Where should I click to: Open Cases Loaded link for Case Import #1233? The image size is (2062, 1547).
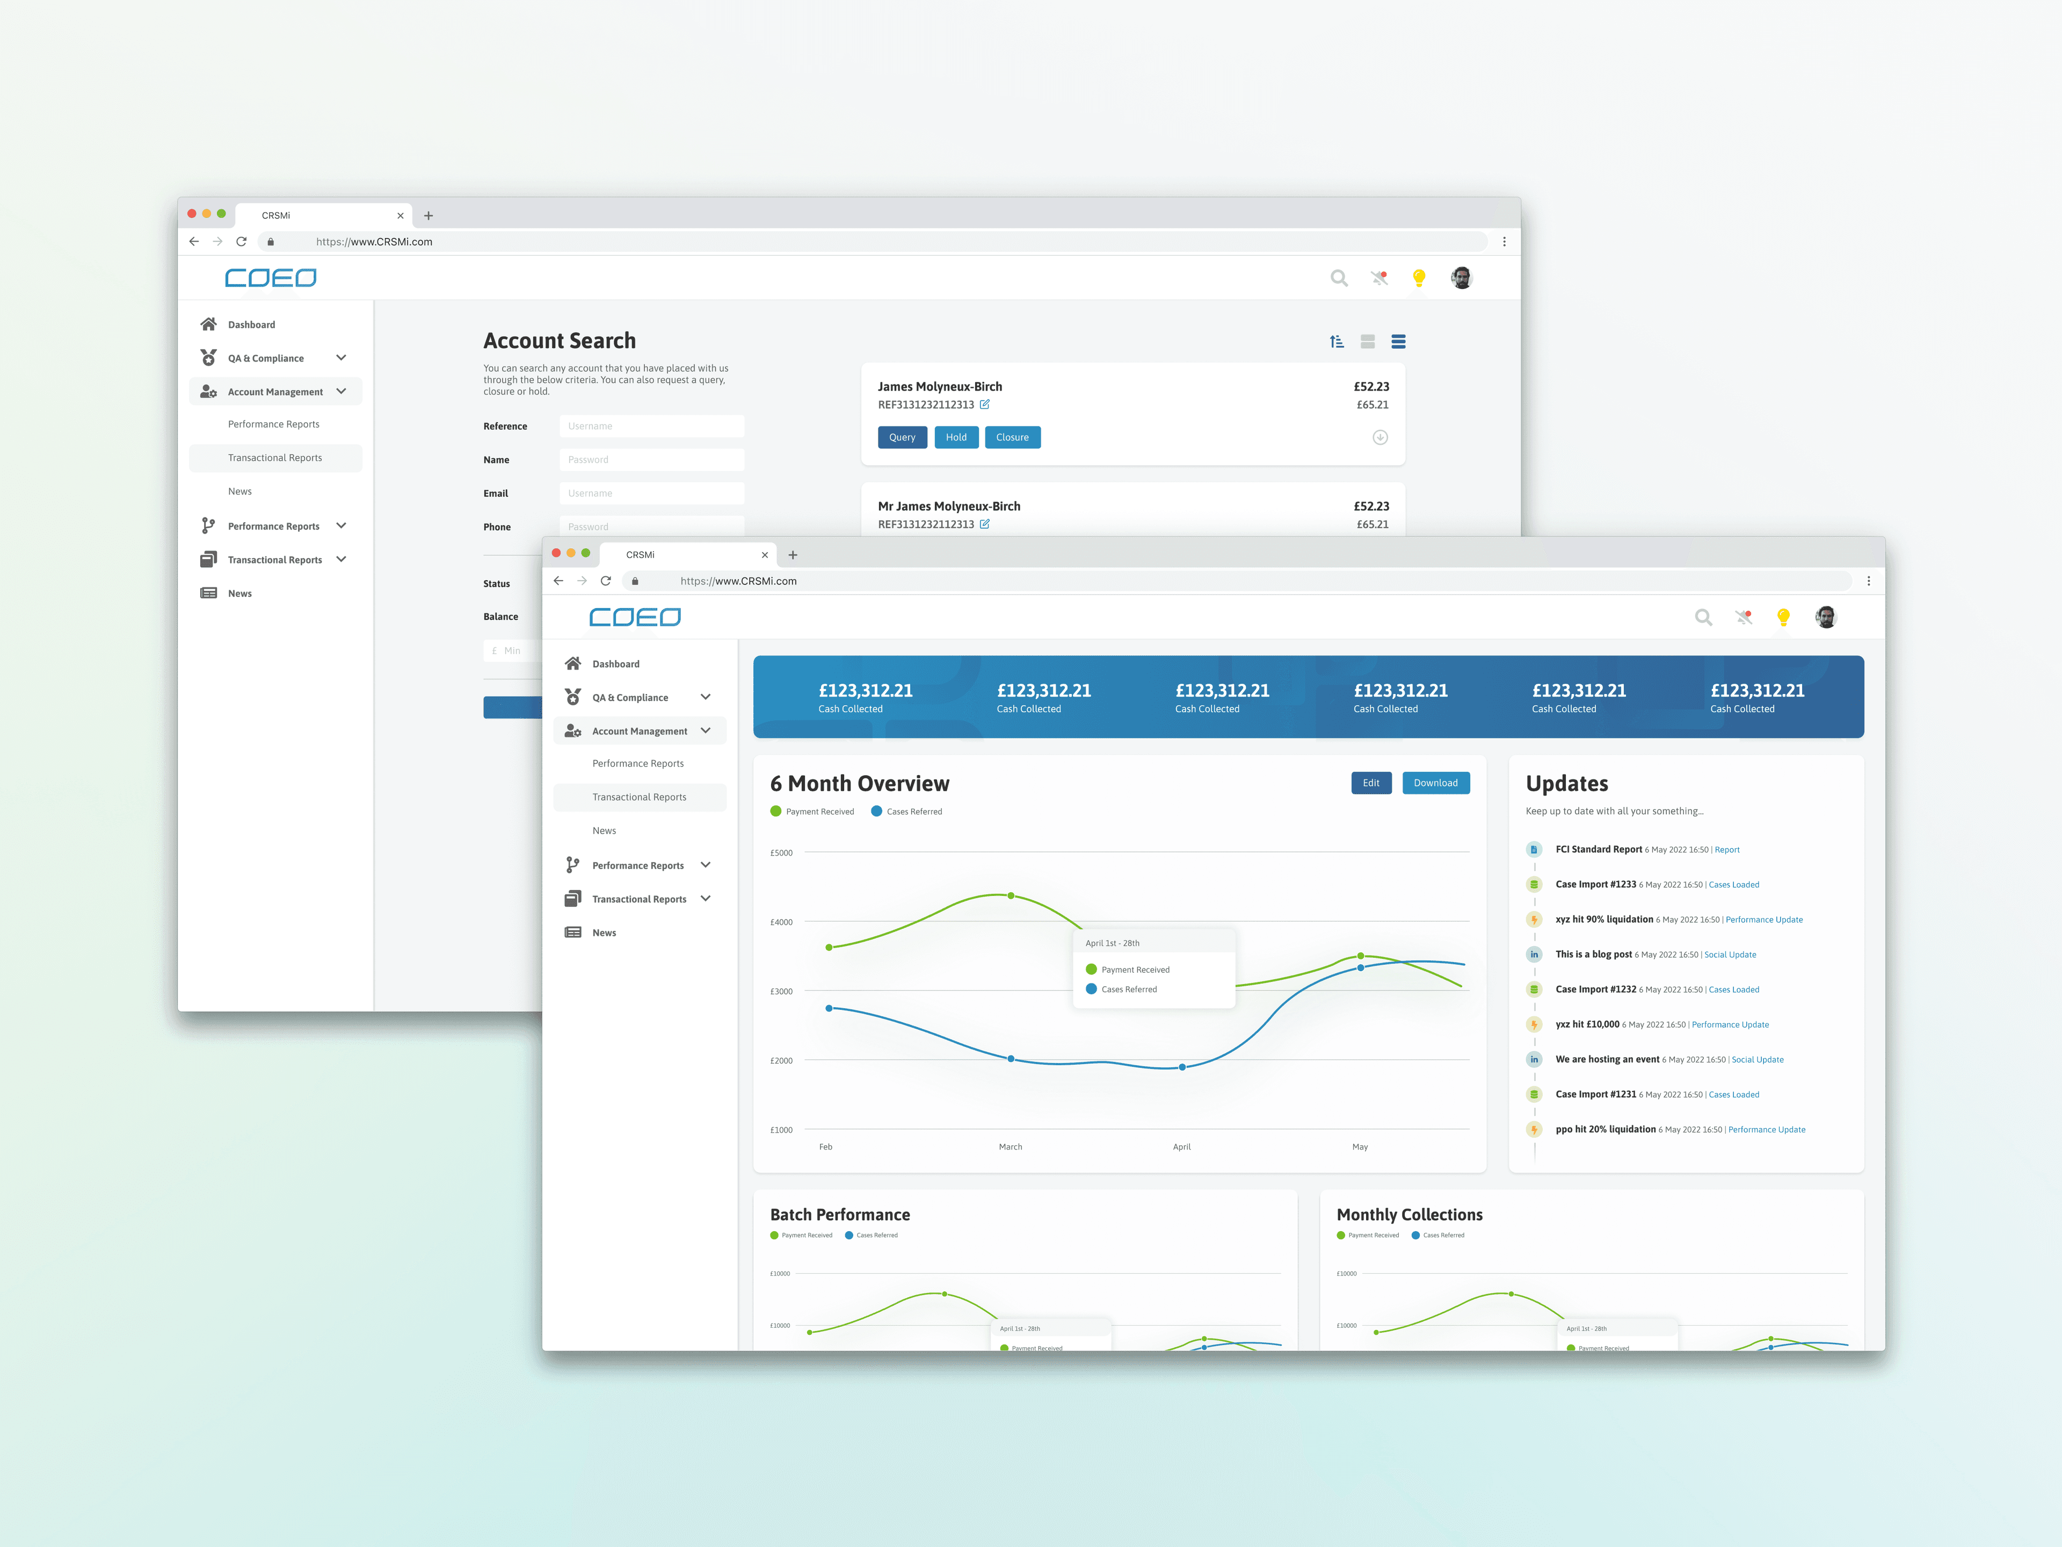click(1734, 885)
